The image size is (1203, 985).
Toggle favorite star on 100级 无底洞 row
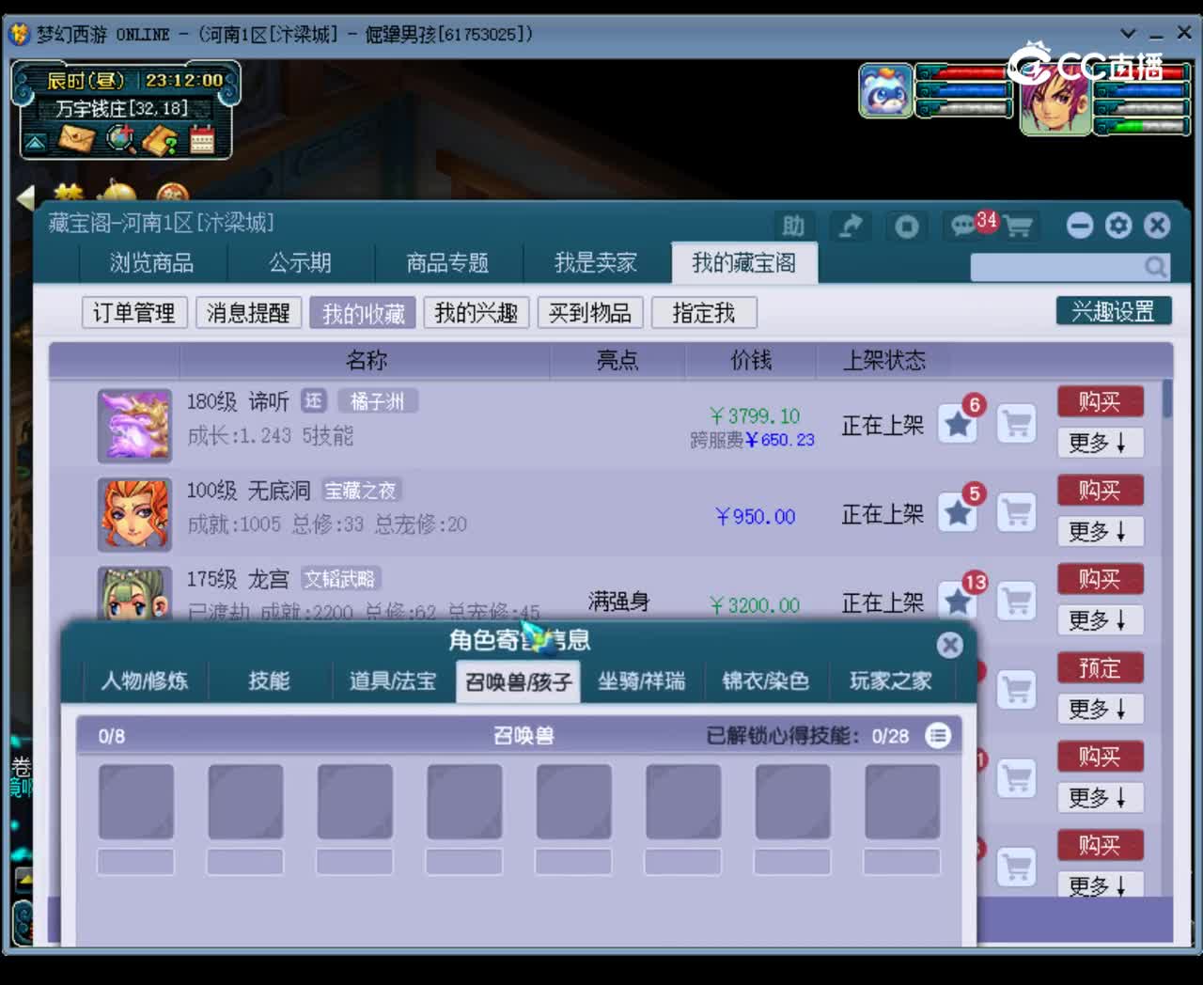coord(958,513)
